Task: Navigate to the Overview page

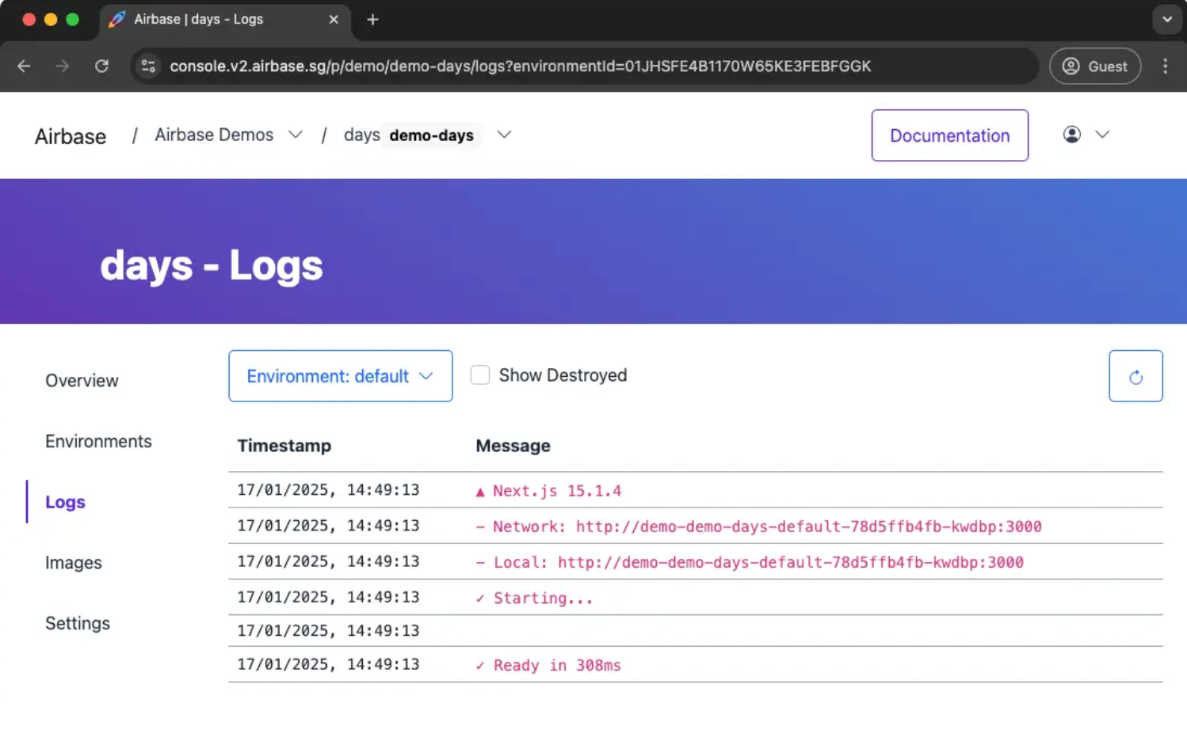Action: (82, 380)
